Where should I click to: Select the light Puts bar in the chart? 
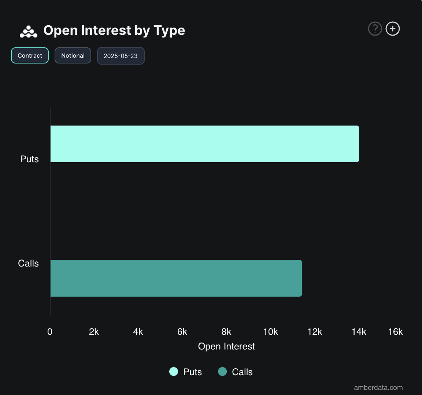(204, 144)
